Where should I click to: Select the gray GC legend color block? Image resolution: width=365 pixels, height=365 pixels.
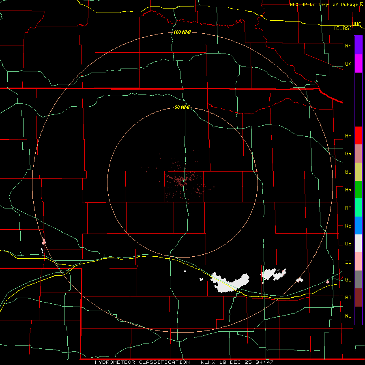tap(358, 279)
